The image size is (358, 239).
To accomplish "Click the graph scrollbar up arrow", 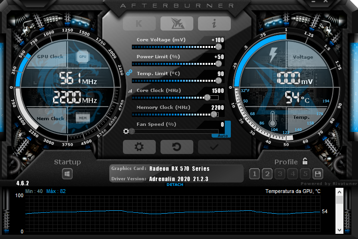I will click(339, 192).
